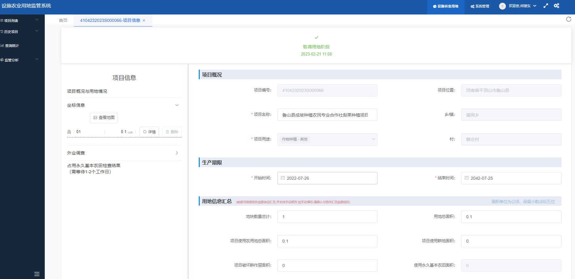The image size is (575, 279).
Task: Click the 用地总面积 input field
Action: coord(511,217)
